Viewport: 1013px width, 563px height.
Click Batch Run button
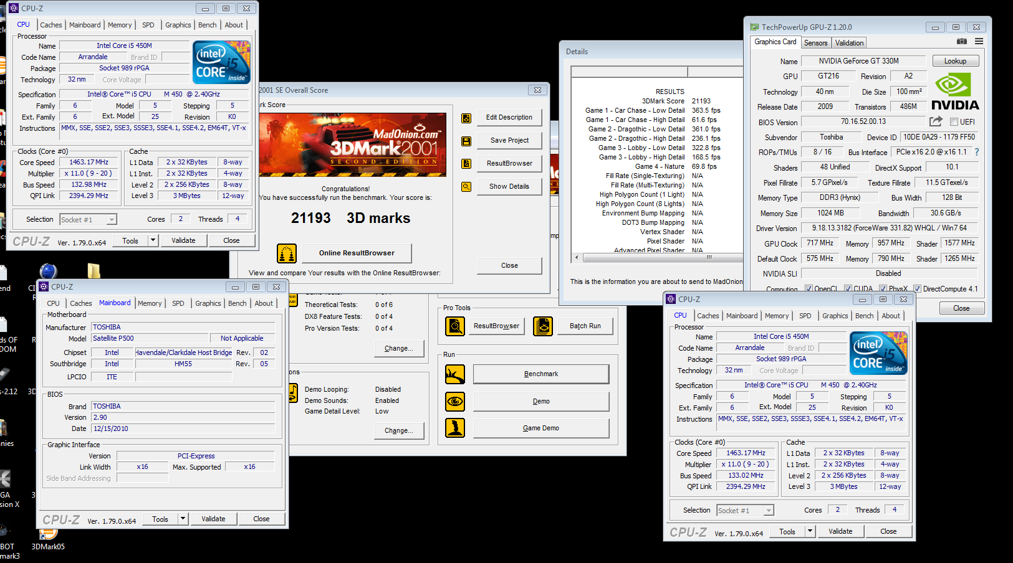point(585,326)
